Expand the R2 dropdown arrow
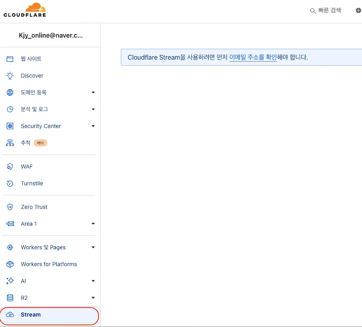The width and height of the screenshot is (362, 327). [93, 298]
